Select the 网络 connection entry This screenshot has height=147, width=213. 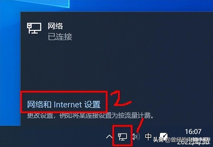coord(55,26)
